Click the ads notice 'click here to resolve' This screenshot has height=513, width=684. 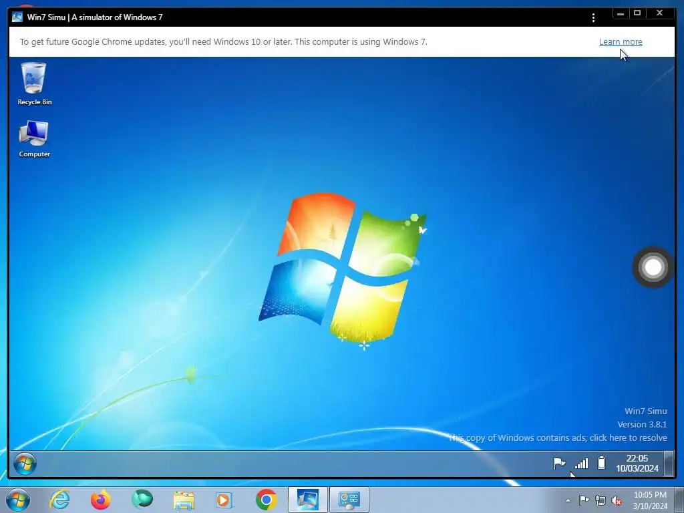[628, 438]
